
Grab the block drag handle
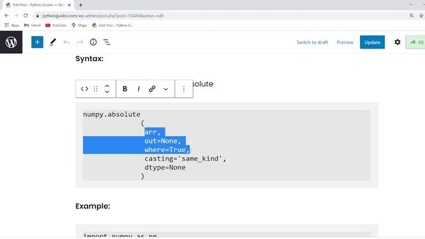pyautogui.click(x=96, y=89)
